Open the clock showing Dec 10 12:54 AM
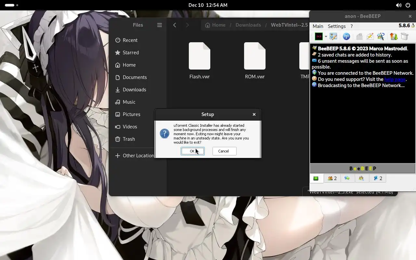 pyautogui.click(x=208, y=5)
